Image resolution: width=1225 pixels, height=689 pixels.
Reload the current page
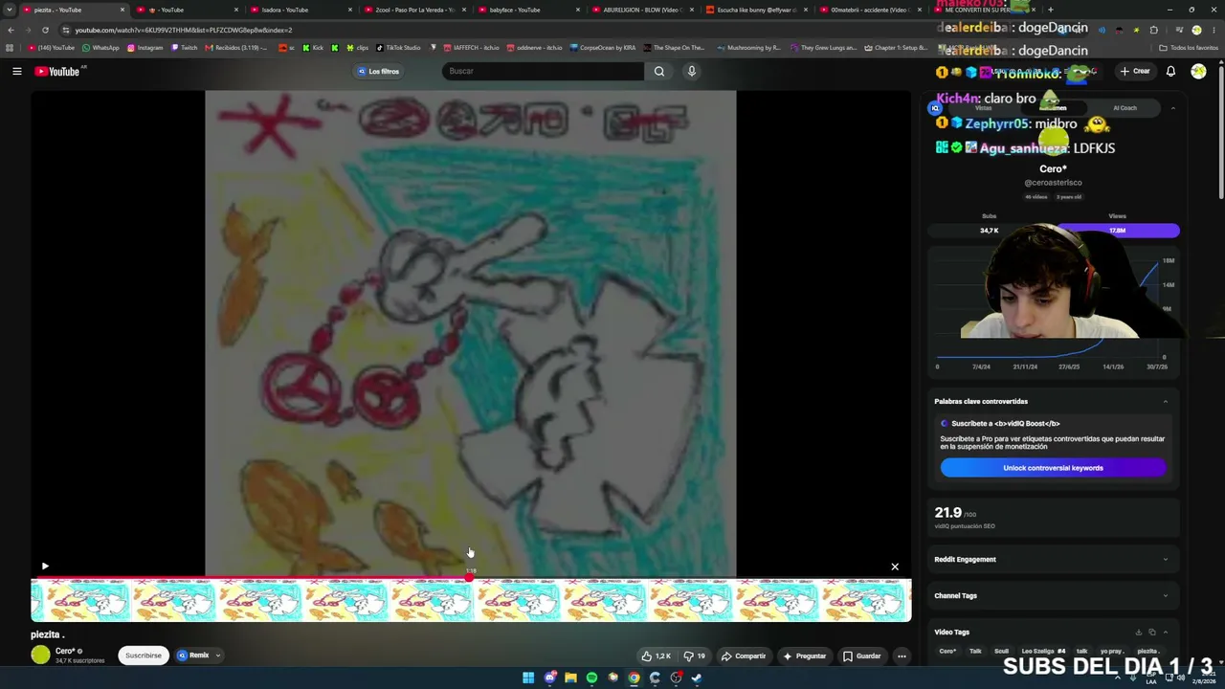click(45, 30)
